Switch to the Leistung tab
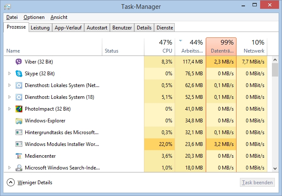Viewport: 282px width, 196px height. coord(40,28)
